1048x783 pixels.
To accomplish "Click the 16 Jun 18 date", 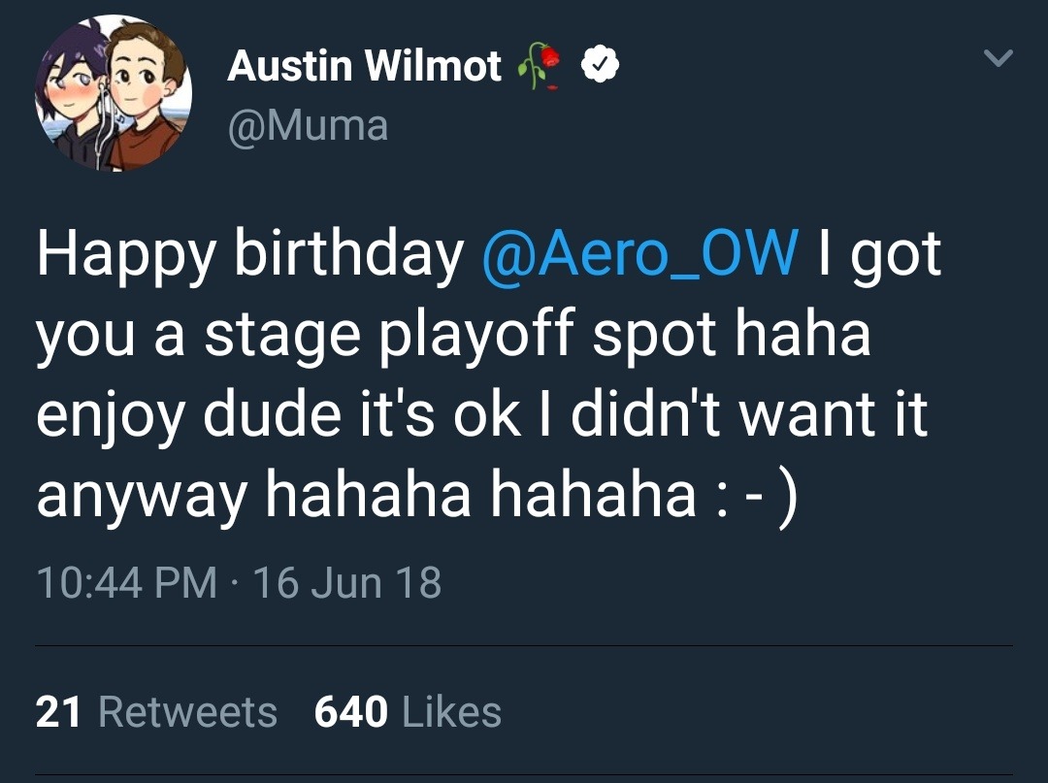I will (346, 583).
